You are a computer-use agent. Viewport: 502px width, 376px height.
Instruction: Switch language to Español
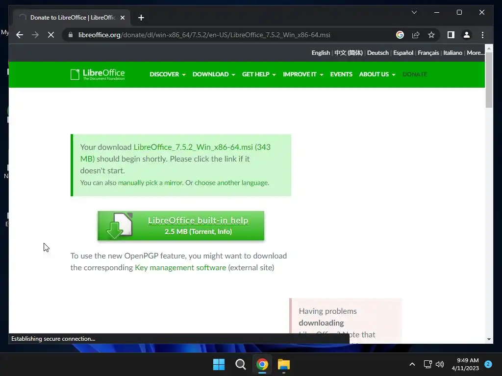[403, 53]
